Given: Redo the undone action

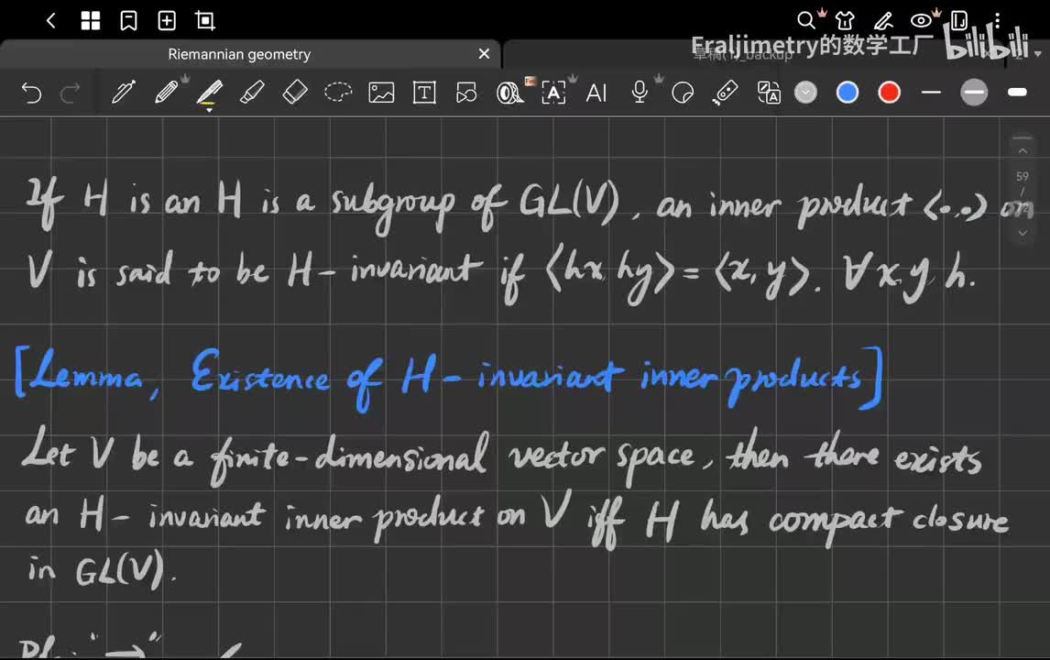Looking at the screenshot, I should click(70, 93).
